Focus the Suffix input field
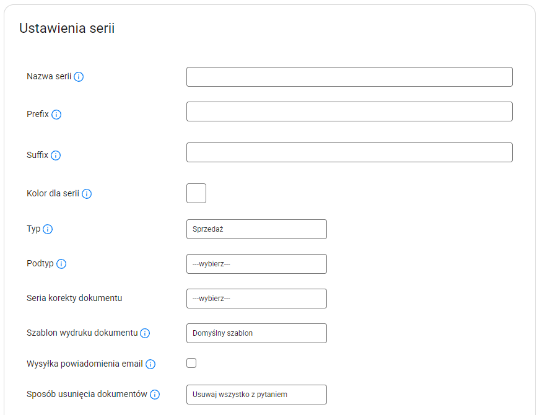The width and height of the screenshot is (540, 415). pyautogui.click(x=349, y=152)
